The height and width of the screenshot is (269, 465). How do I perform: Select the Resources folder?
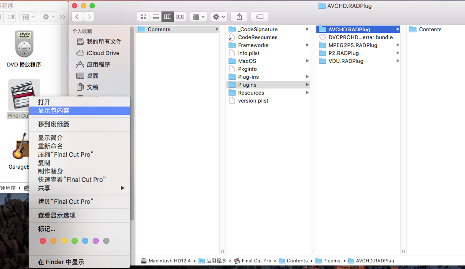[x=268, y=93]
